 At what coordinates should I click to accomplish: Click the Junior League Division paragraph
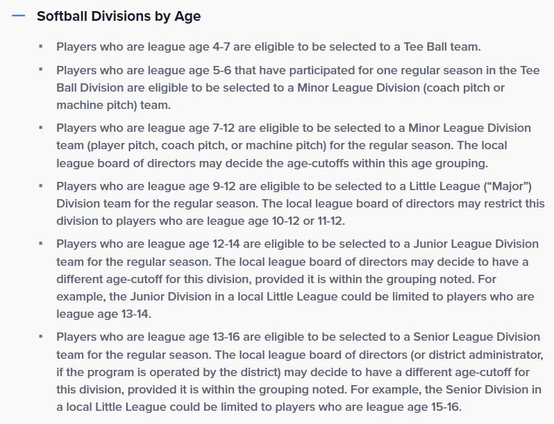click(298, 279)
